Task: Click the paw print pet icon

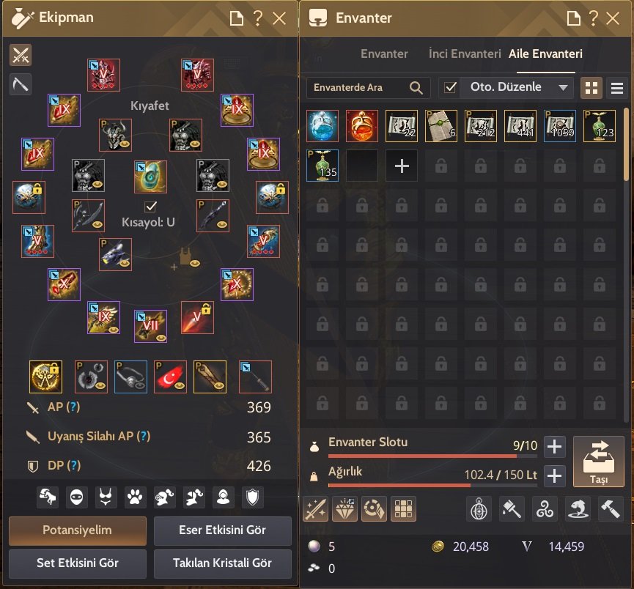Action: tap(135, 497)
